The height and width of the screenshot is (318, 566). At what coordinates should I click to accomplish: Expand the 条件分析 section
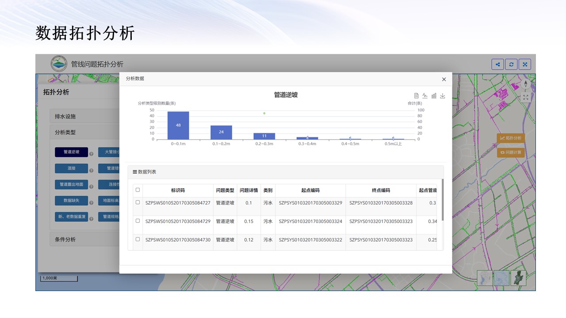pos(84,239)
